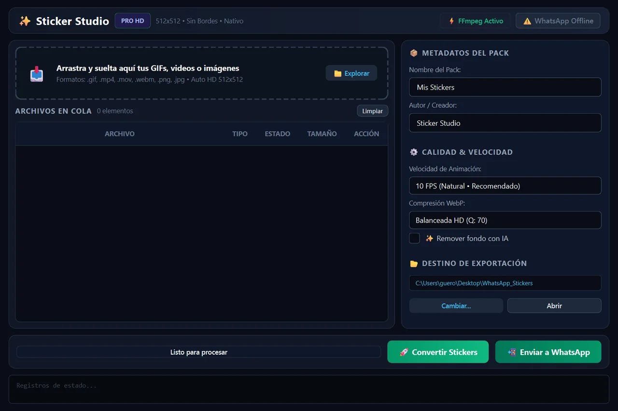
Task: Click the PRO HD badge
Action: click(x=133, y=21)
